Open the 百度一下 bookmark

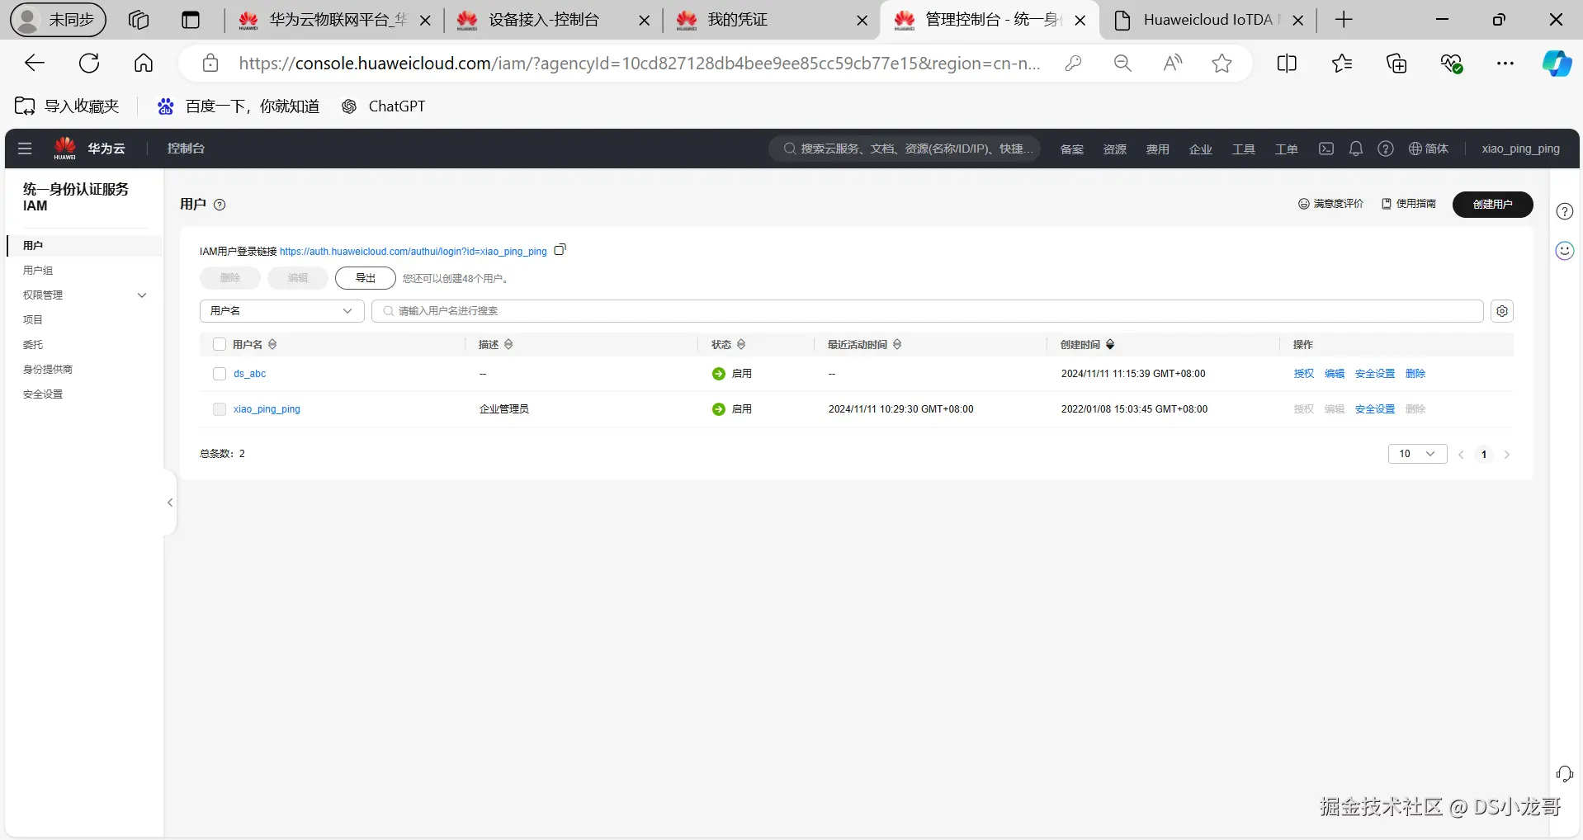239,106
